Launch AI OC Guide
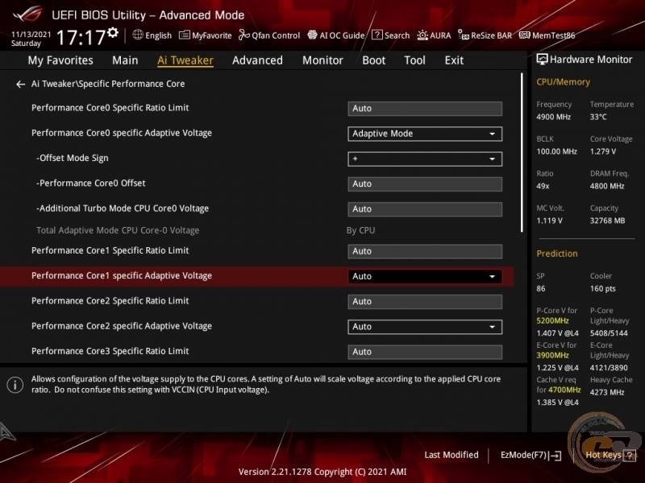645x483 pixels. click(x=336, y=35)
